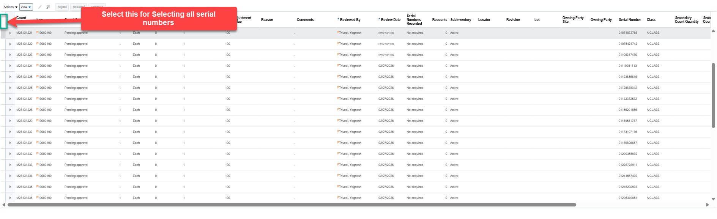Viewport: 717px width, 219px height.
Task: Expand row M28131234
Action: click(10, 176)
